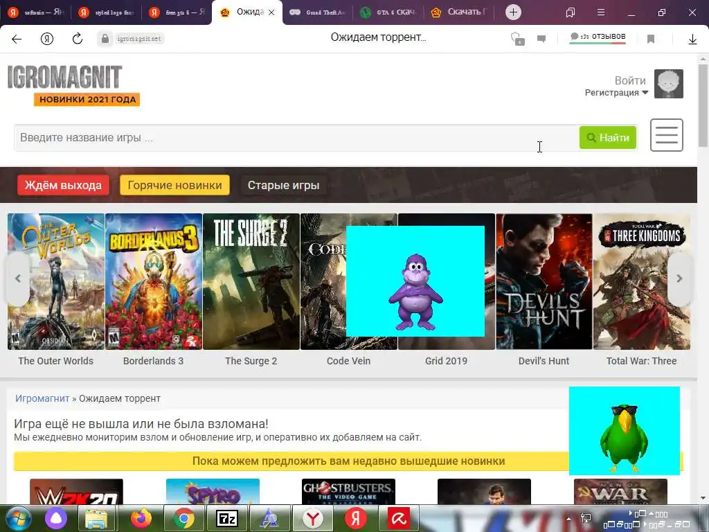Open downloads with the download arrow icon

click(692, 39)
